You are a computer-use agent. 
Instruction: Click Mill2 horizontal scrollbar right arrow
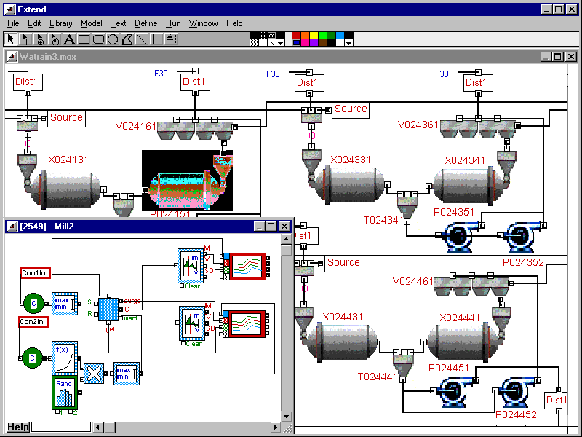point(276,427)
